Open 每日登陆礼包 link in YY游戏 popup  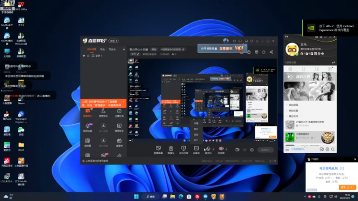[x=332, y=168]
